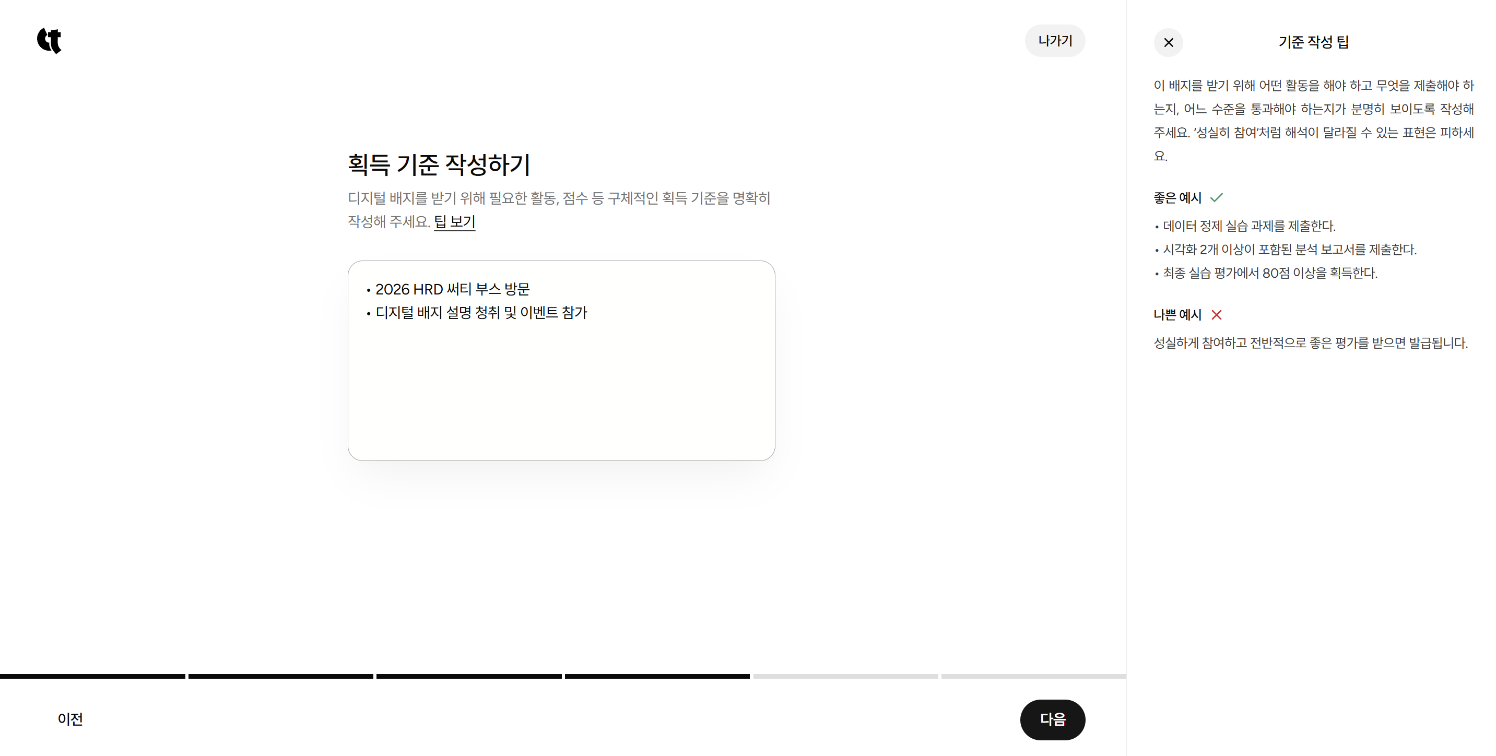
Task: Click the '80점 이상을 획득한다' example line
Action: (x=1269, y=273)
